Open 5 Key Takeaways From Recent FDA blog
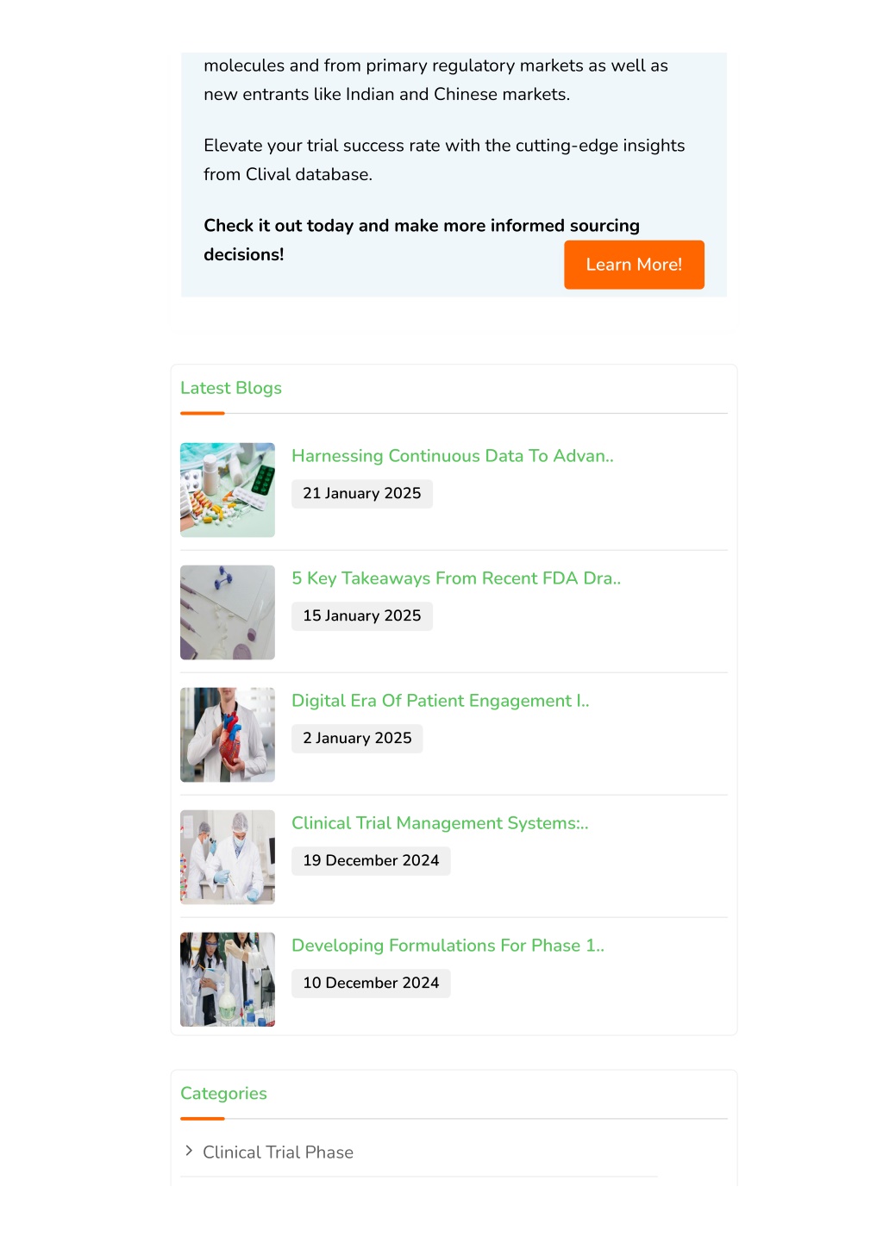 [456, 578]
